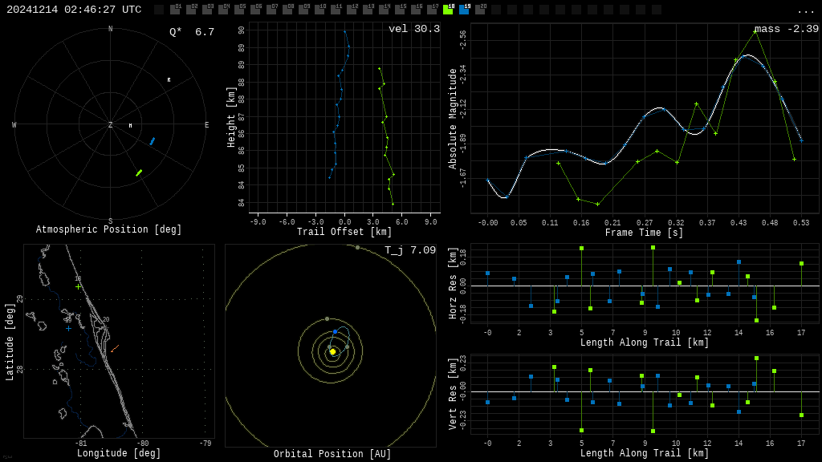Image resolution: width=822 pixels, height=462 pixels.
Task: Click green station 18 cross on map
Action: 78,286
